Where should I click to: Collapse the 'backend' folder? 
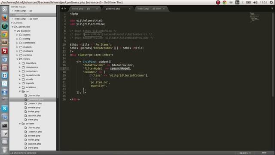click(15, 31)
